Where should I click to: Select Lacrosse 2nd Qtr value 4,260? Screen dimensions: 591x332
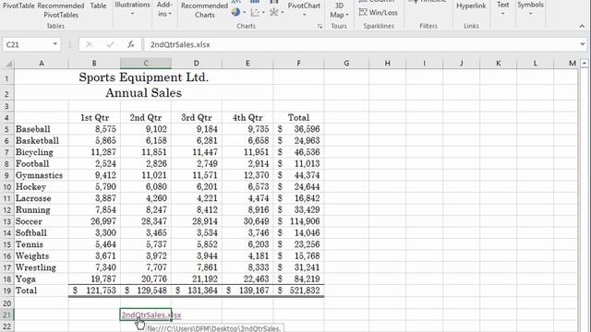pos(146,198)
